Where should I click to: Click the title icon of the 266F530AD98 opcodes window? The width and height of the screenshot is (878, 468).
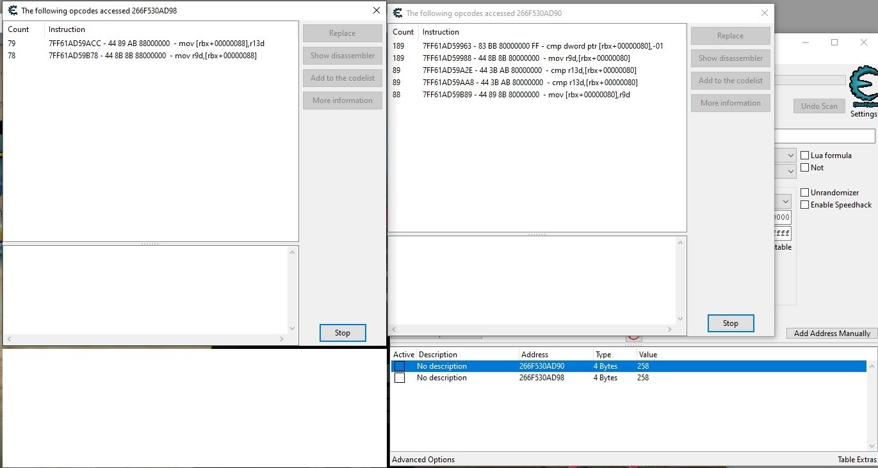tap(13, 10)
